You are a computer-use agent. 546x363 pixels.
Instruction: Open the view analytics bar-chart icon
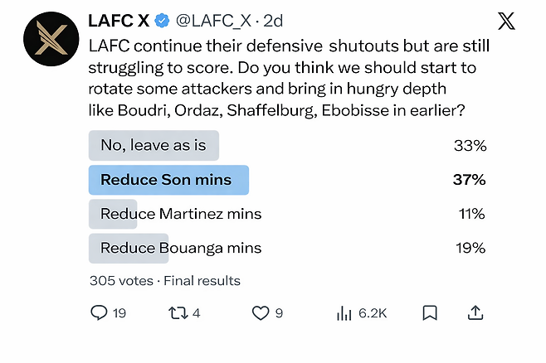point(344,313)
